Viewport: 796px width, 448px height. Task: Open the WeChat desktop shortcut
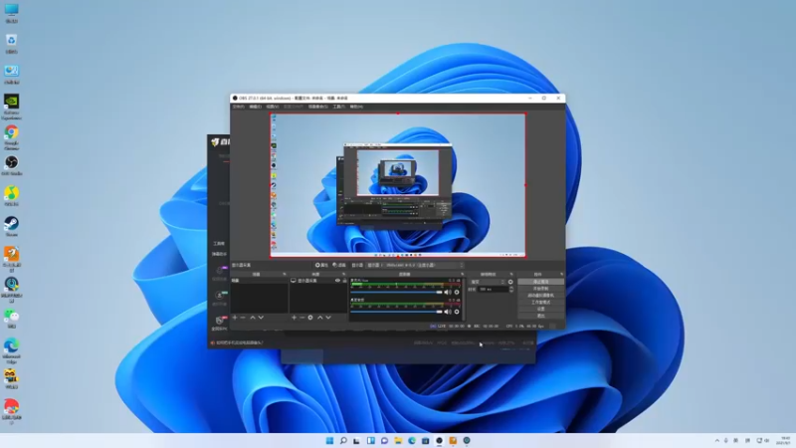pos(11,318)
